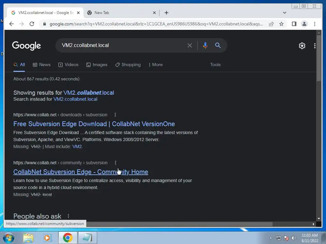
Task: Click the scrollbar up arrow
Action: [x=319, y=33]
